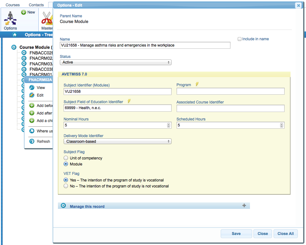
Task: Click the green New plus icon
Action: click(x=24, y=12)
